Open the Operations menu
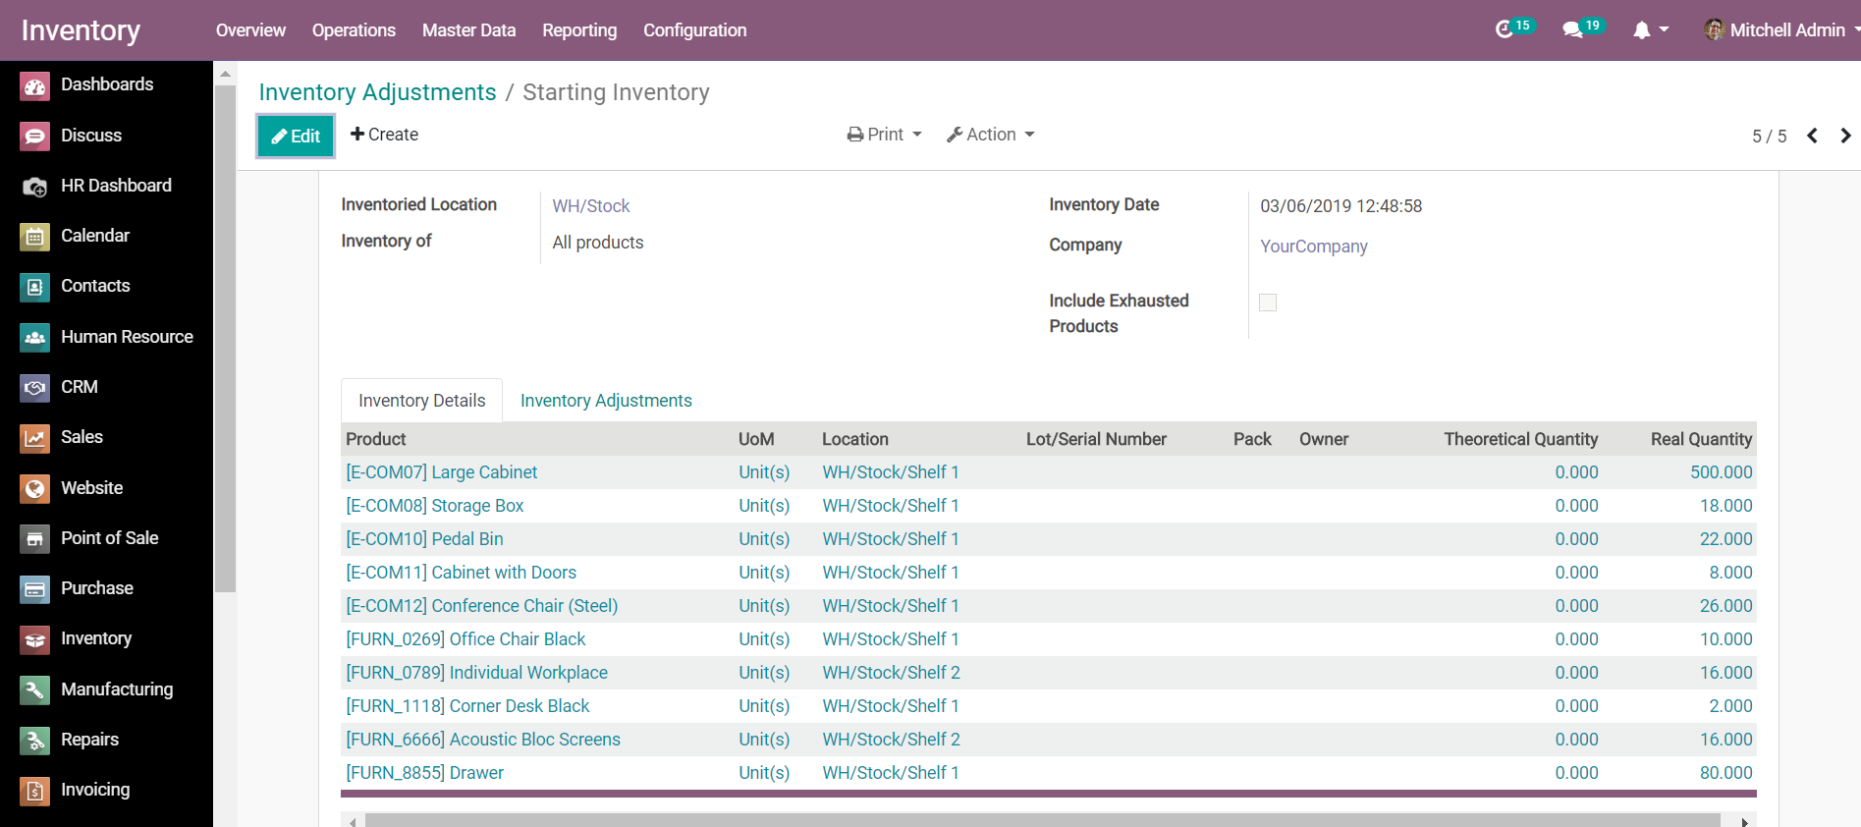Screen dimensions: 1861x827 [354, 30]
